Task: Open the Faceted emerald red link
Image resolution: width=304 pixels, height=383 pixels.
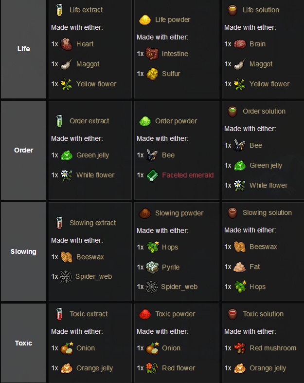Action: click(188, 175)
